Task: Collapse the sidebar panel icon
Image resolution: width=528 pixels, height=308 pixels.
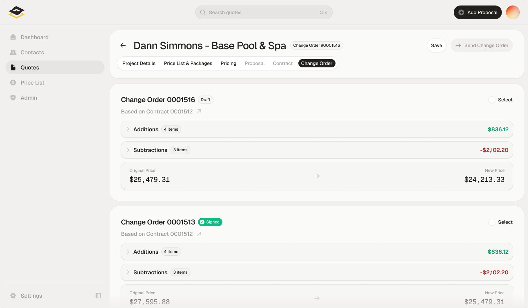Action: click(x=98, y=296)
